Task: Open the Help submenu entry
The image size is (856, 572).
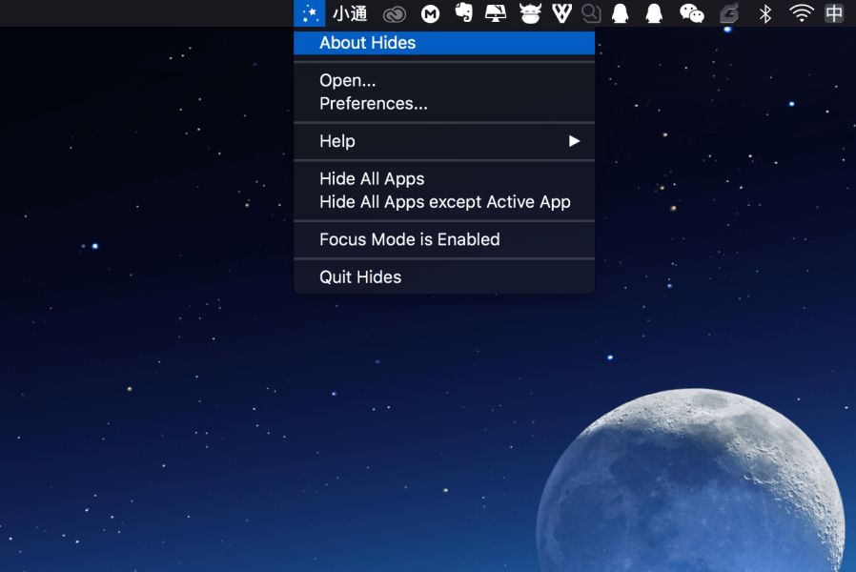Action: click(x=444, y=141)
